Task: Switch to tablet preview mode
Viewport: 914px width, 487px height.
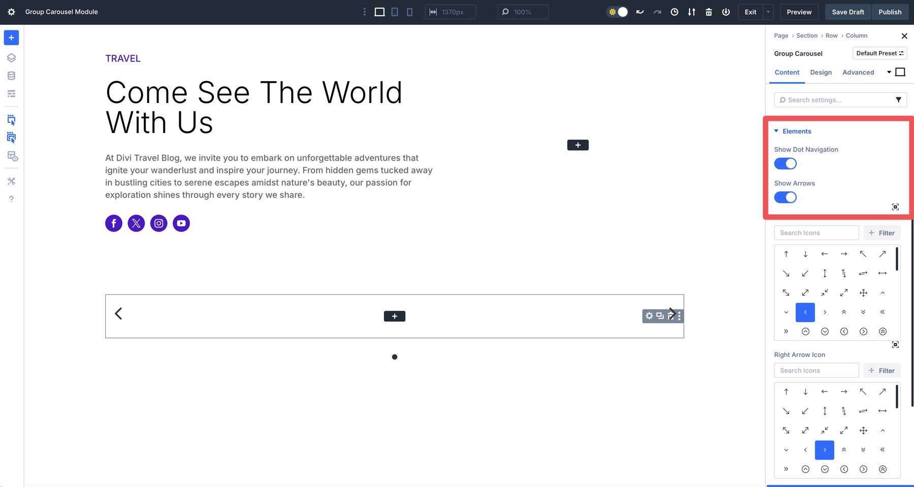Action: point(395,12)
